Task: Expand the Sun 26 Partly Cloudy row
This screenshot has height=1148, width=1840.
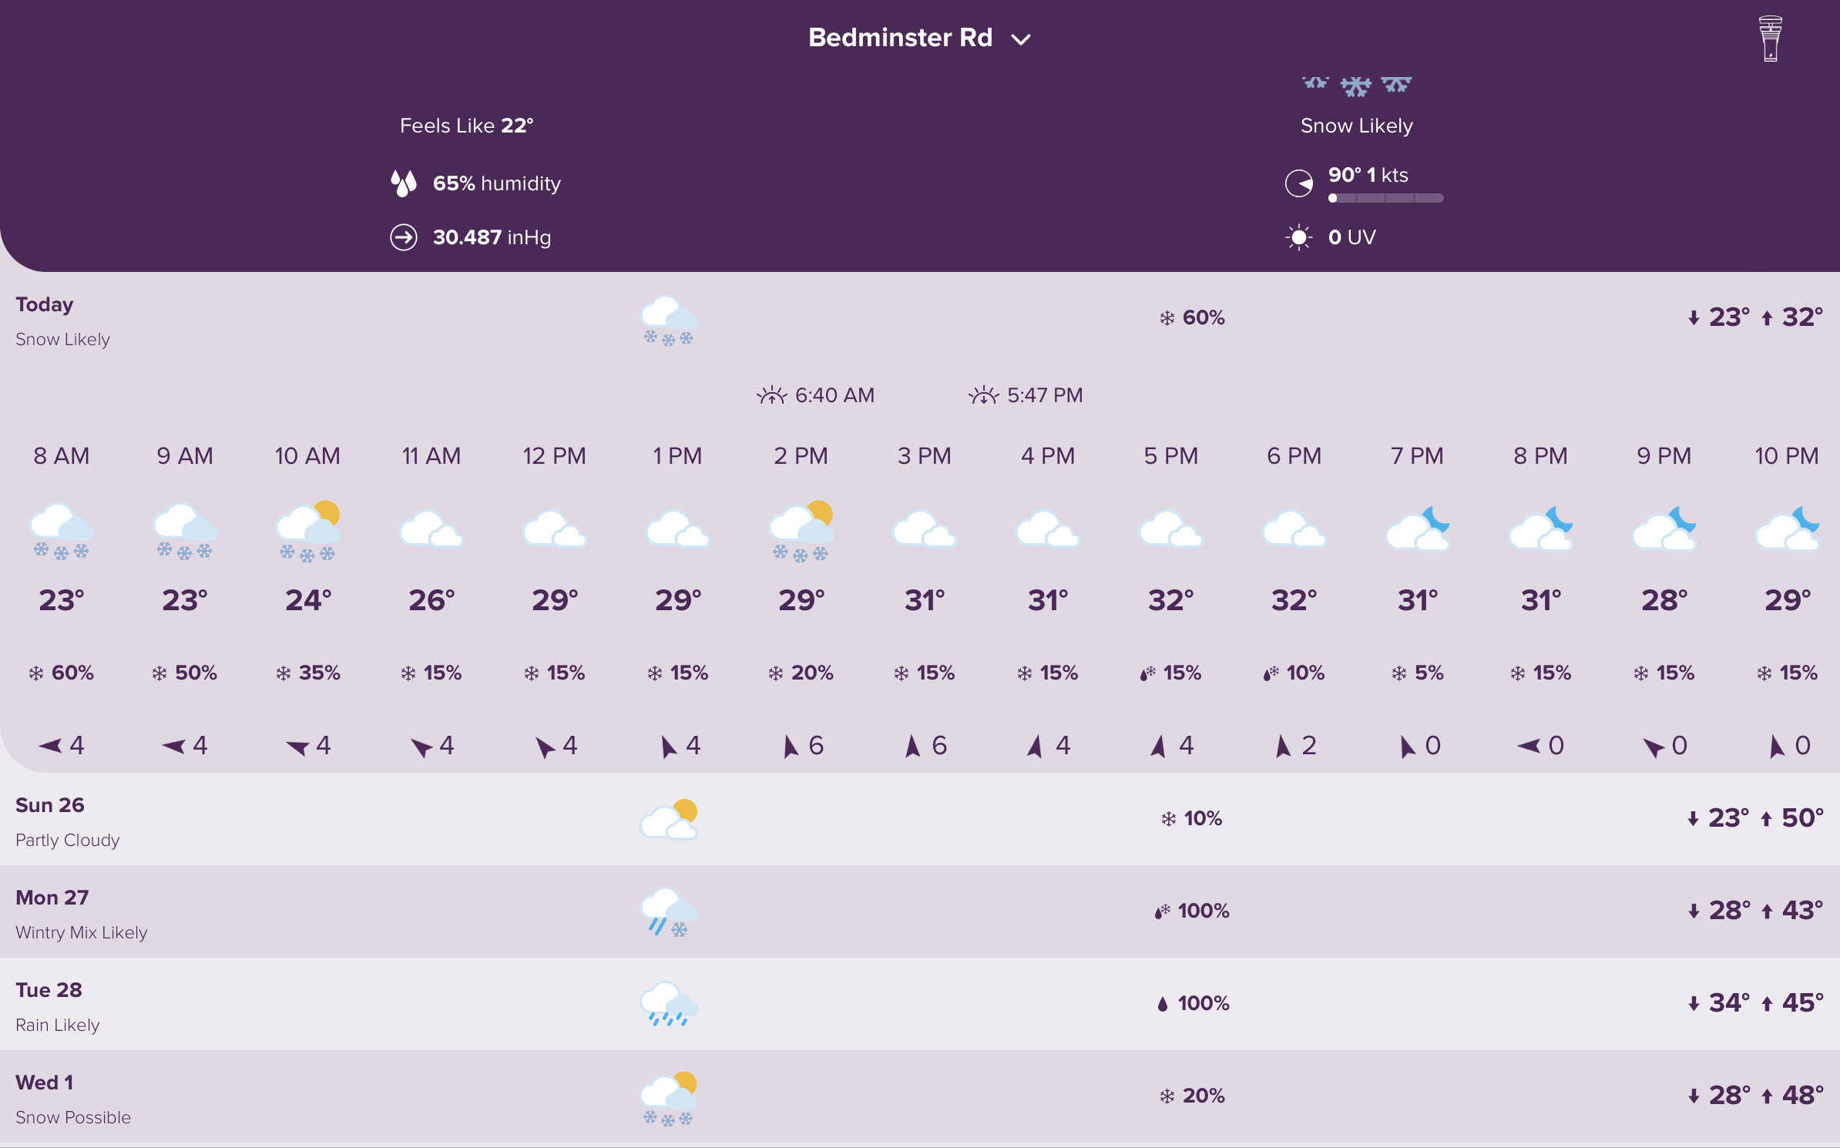Action: pos(918,819)
